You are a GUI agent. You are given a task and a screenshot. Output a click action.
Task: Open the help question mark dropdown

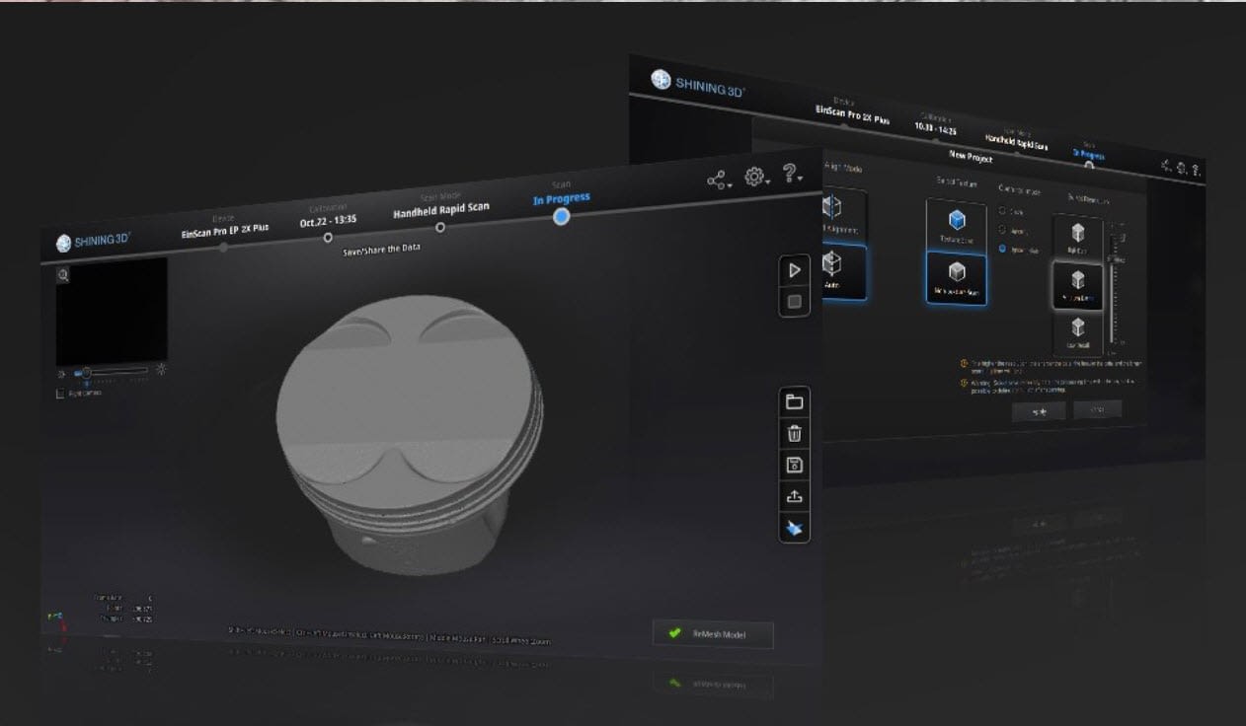(792, 174)
